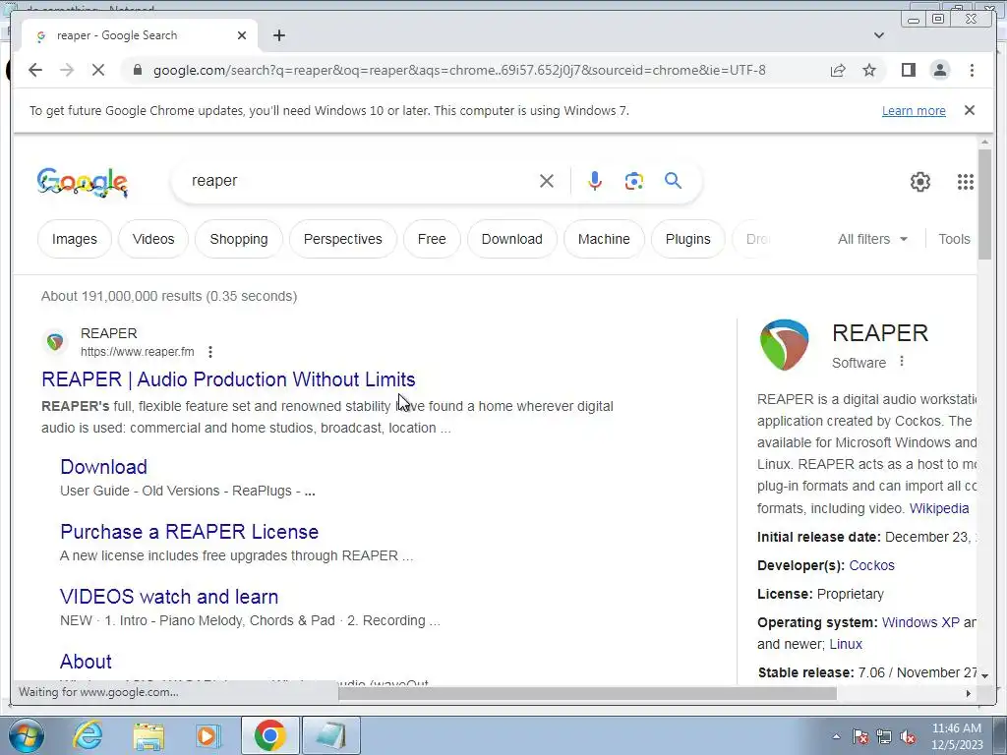Open Action Center flag tray icon
This screenshot has width=1007, height=755.
click(860, 736)
